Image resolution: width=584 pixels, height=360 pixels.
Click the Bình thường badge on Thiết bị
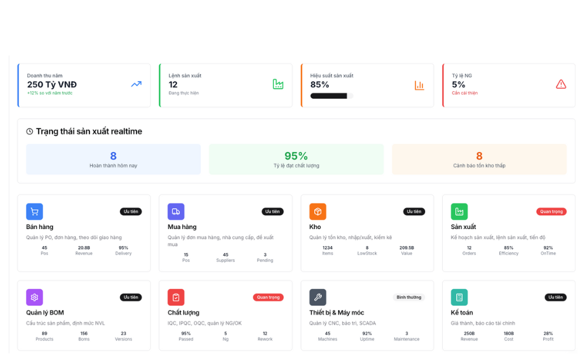coord(409,297)
